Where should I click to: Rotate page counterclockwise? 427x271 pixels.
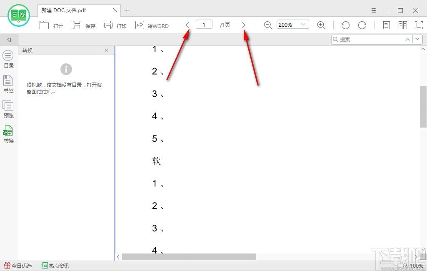pyautogui.click(x=345, y=25)
